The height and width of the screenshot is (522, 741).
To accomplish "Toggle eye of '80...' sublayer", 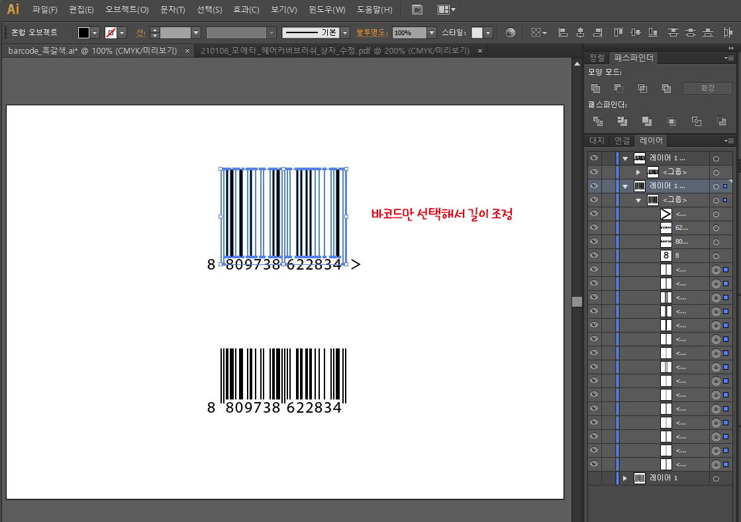I will pos(594,242).
